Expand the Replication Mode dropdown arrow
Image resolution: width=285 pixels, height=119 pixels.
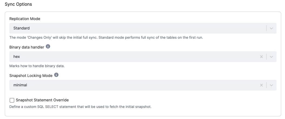click(271, 28)
